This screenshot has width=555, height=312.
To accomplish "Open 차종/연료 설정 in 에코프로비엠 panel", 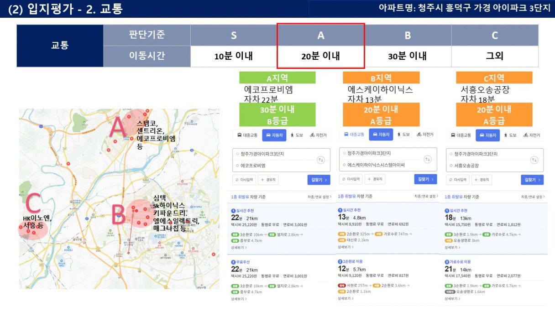I will [319, 197].
